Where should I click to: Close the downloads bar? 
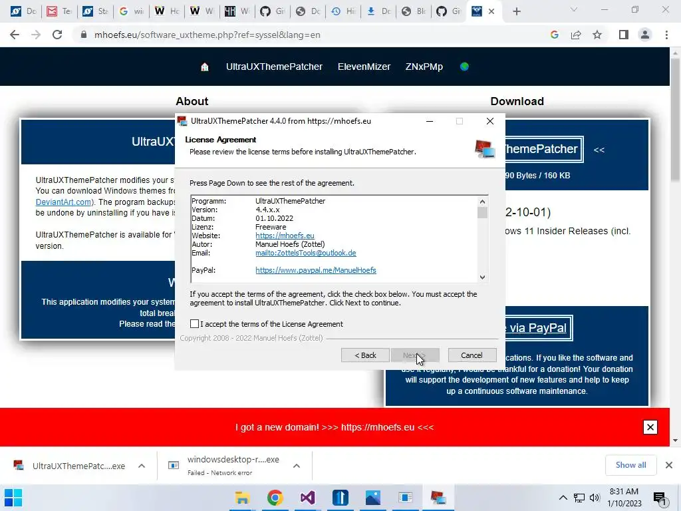669,465
